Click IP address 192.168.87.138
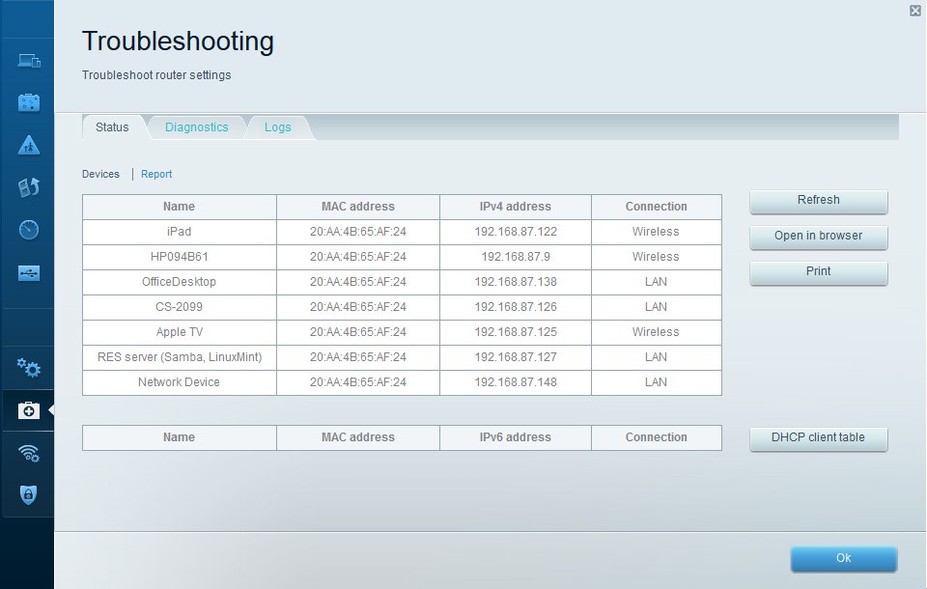 click(516, 282)
